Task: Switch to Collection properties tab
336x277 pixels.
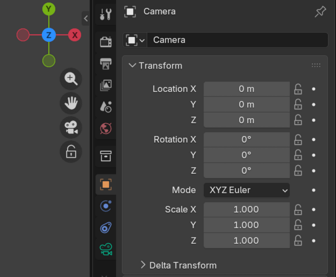Action: pos(106,156)
